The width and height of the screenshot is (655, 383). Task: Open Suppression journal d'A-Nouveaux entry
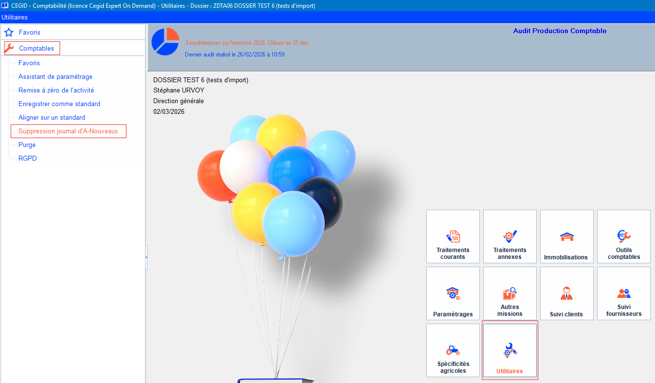pos(68,131)
